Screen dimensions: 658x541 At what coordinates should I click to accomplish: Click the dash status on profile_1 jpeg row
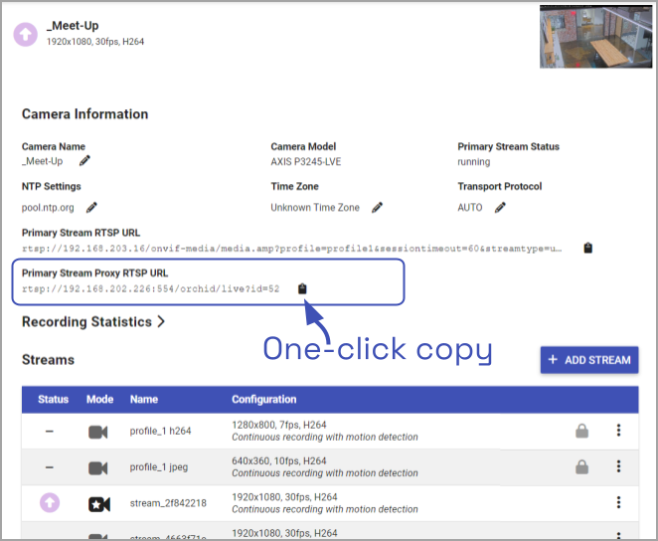[x=50, y=467]
